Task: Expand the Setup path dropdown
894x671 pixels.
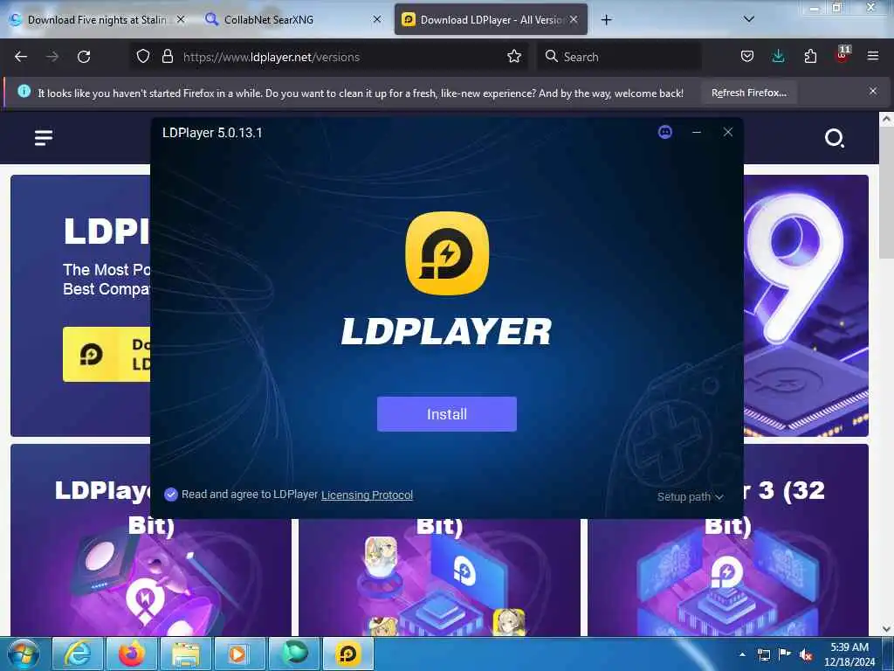Action: [x=690, y=497]
